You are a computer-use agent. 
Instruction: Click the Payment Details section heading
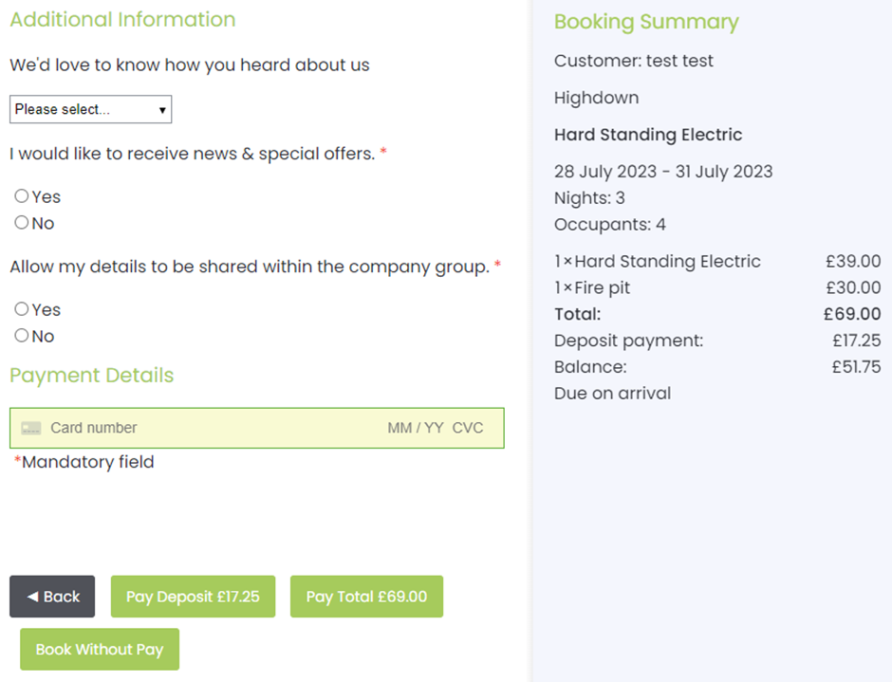click(x=92, y=376)
